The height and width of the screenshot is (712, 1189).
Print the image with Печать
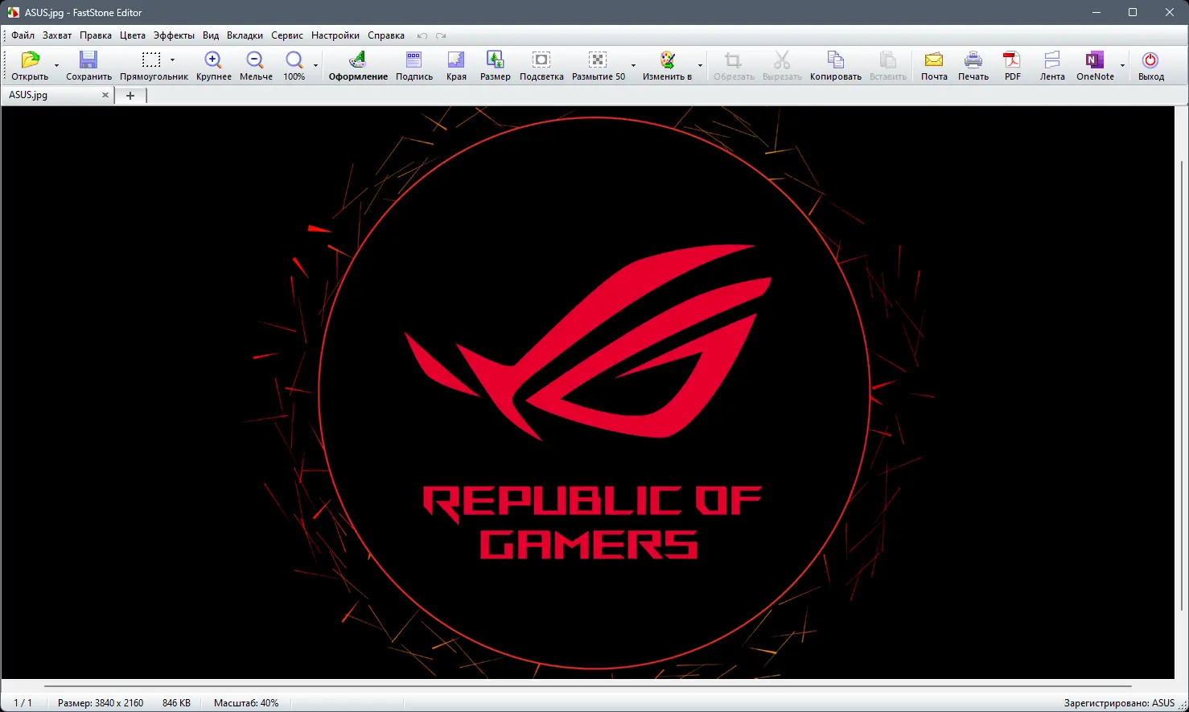coord(973,65)
